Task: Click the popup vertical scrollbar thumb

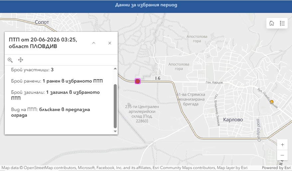Action: [x=115, y=106]
